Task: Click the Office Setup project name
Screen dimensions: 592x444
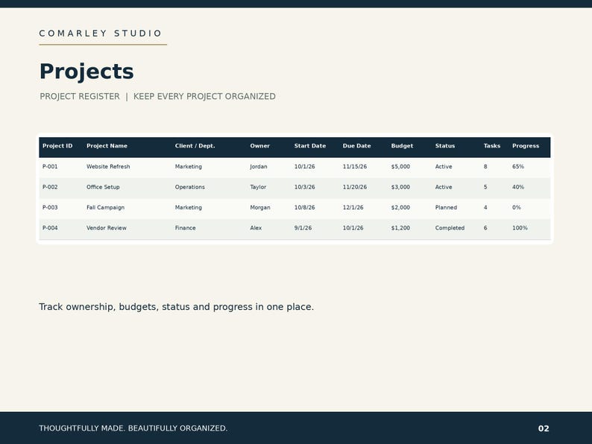Action: (x=103, y=187)
